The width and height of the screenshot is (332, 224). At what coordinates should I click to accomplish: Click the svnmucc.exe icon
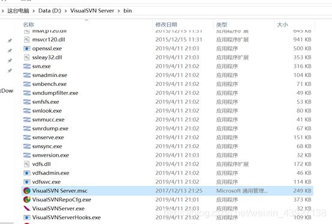click(x=27, y=120)
